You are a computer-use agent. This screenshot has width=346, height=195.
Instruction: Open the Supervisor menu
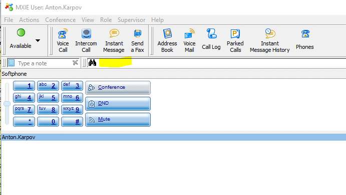(131, 20)
